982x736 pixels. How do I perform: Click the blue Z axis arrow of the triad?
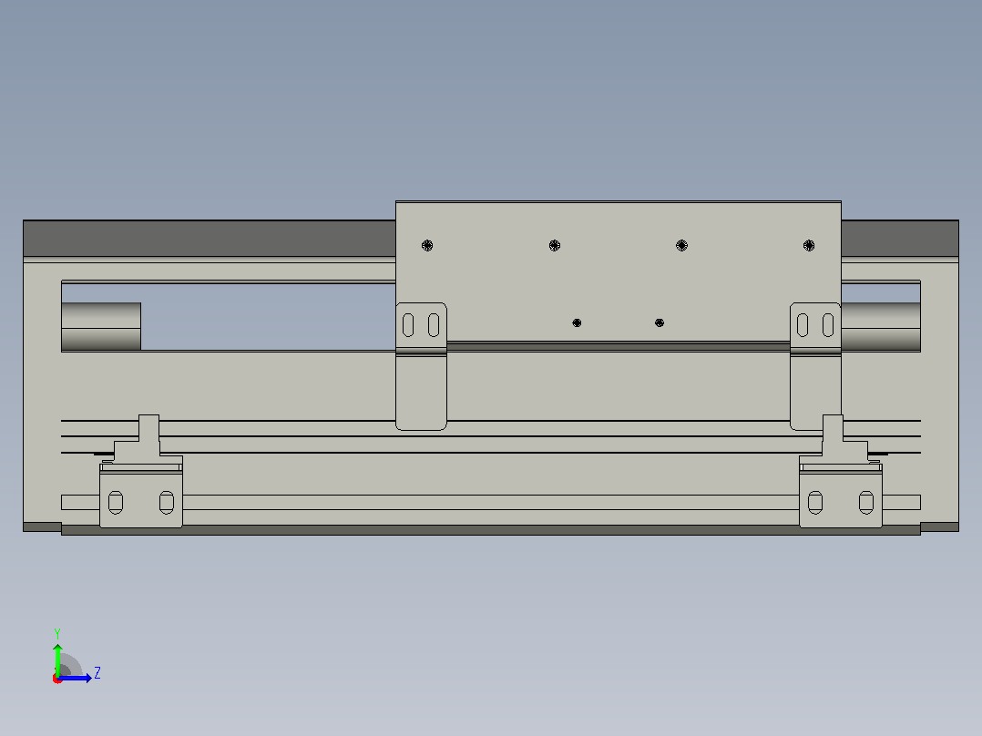(75, 678)
